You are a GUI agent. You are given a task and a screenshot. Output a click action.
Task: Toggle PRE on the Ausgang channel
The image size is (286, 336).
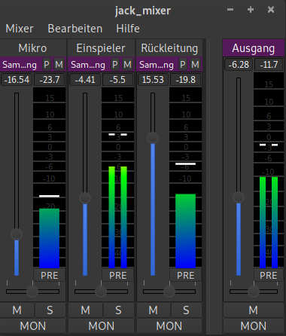click(269, 276)
